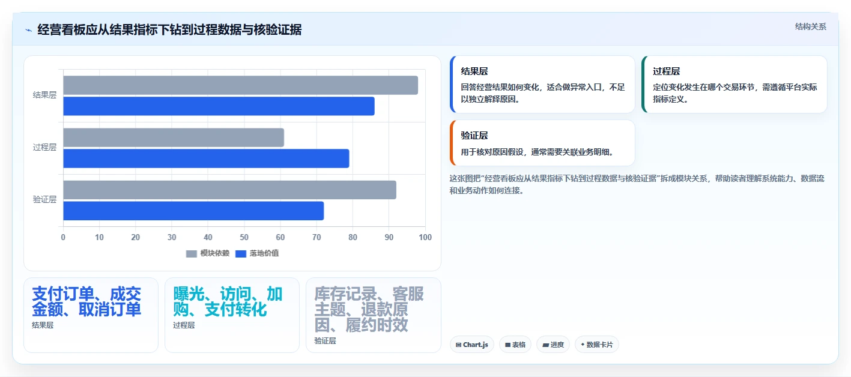
Task: Click the 过程层 y-axis label
Action: (44, 147)
